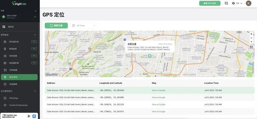The height and width of the screenshot is (119, 257).
Task: Click the WhatsApp icon
Action: pos(5,98)
